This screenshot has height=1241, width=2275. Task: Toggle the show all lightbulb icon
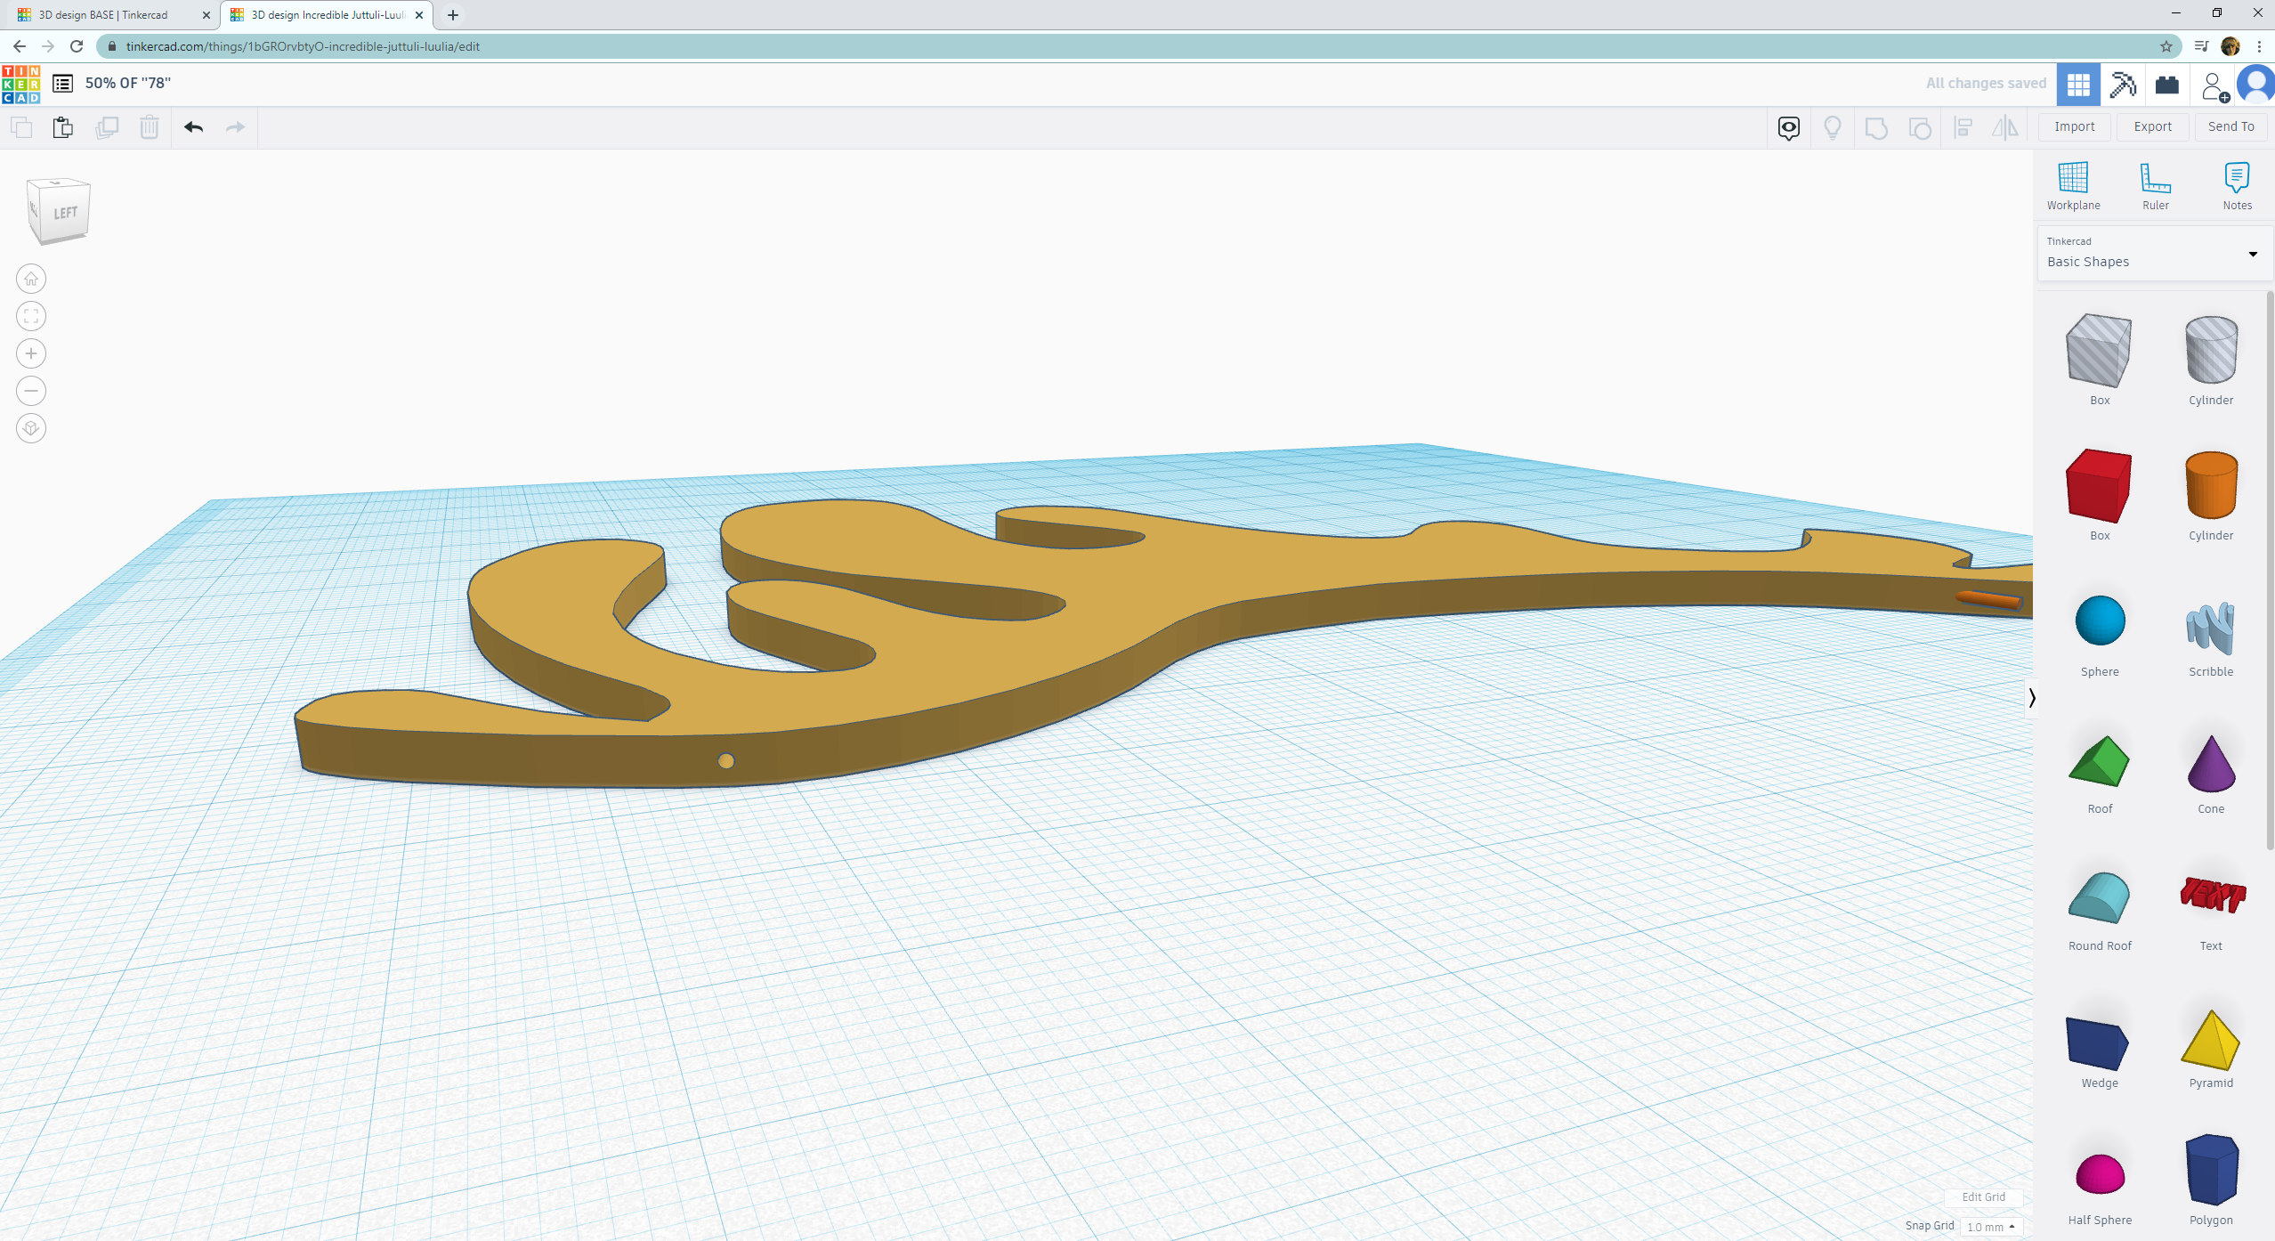[x=1832, y=128]
